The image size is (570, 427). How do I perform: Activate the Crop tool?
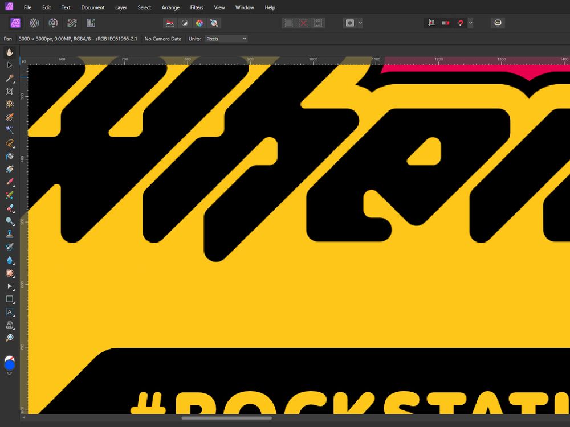click(x=10, y=92)
